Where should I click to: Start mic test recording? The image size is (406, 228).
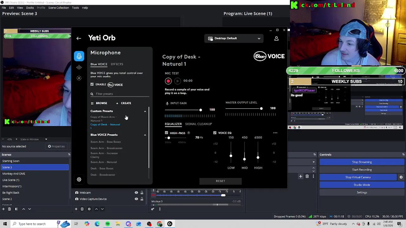click(168, 81)
